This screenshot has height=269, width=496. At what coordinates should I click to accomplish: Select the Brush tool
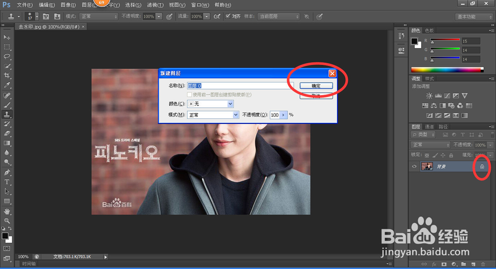pyautogui.click(x=6, y=105)
